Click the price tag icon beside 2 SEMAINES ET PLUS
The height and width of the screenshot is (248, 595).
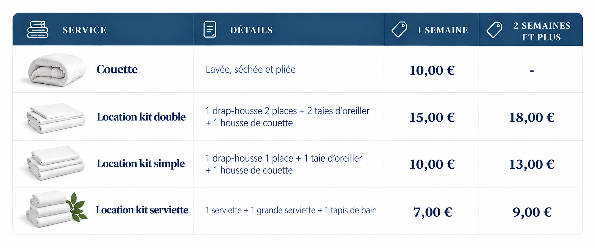click(494, 30)
